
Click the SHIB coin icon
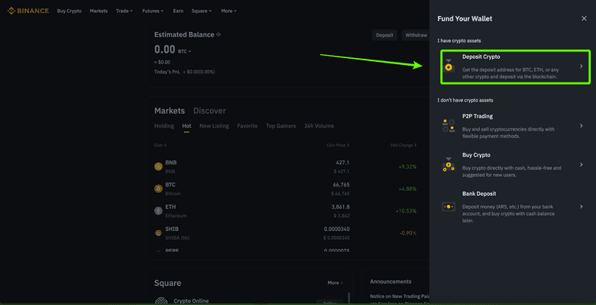[x=158, y=232]
